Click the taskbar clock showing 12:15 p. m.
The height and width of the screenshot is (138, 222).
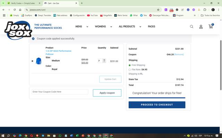[208, 136]
